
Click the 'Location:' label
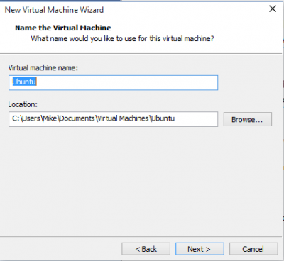(23, 104)
